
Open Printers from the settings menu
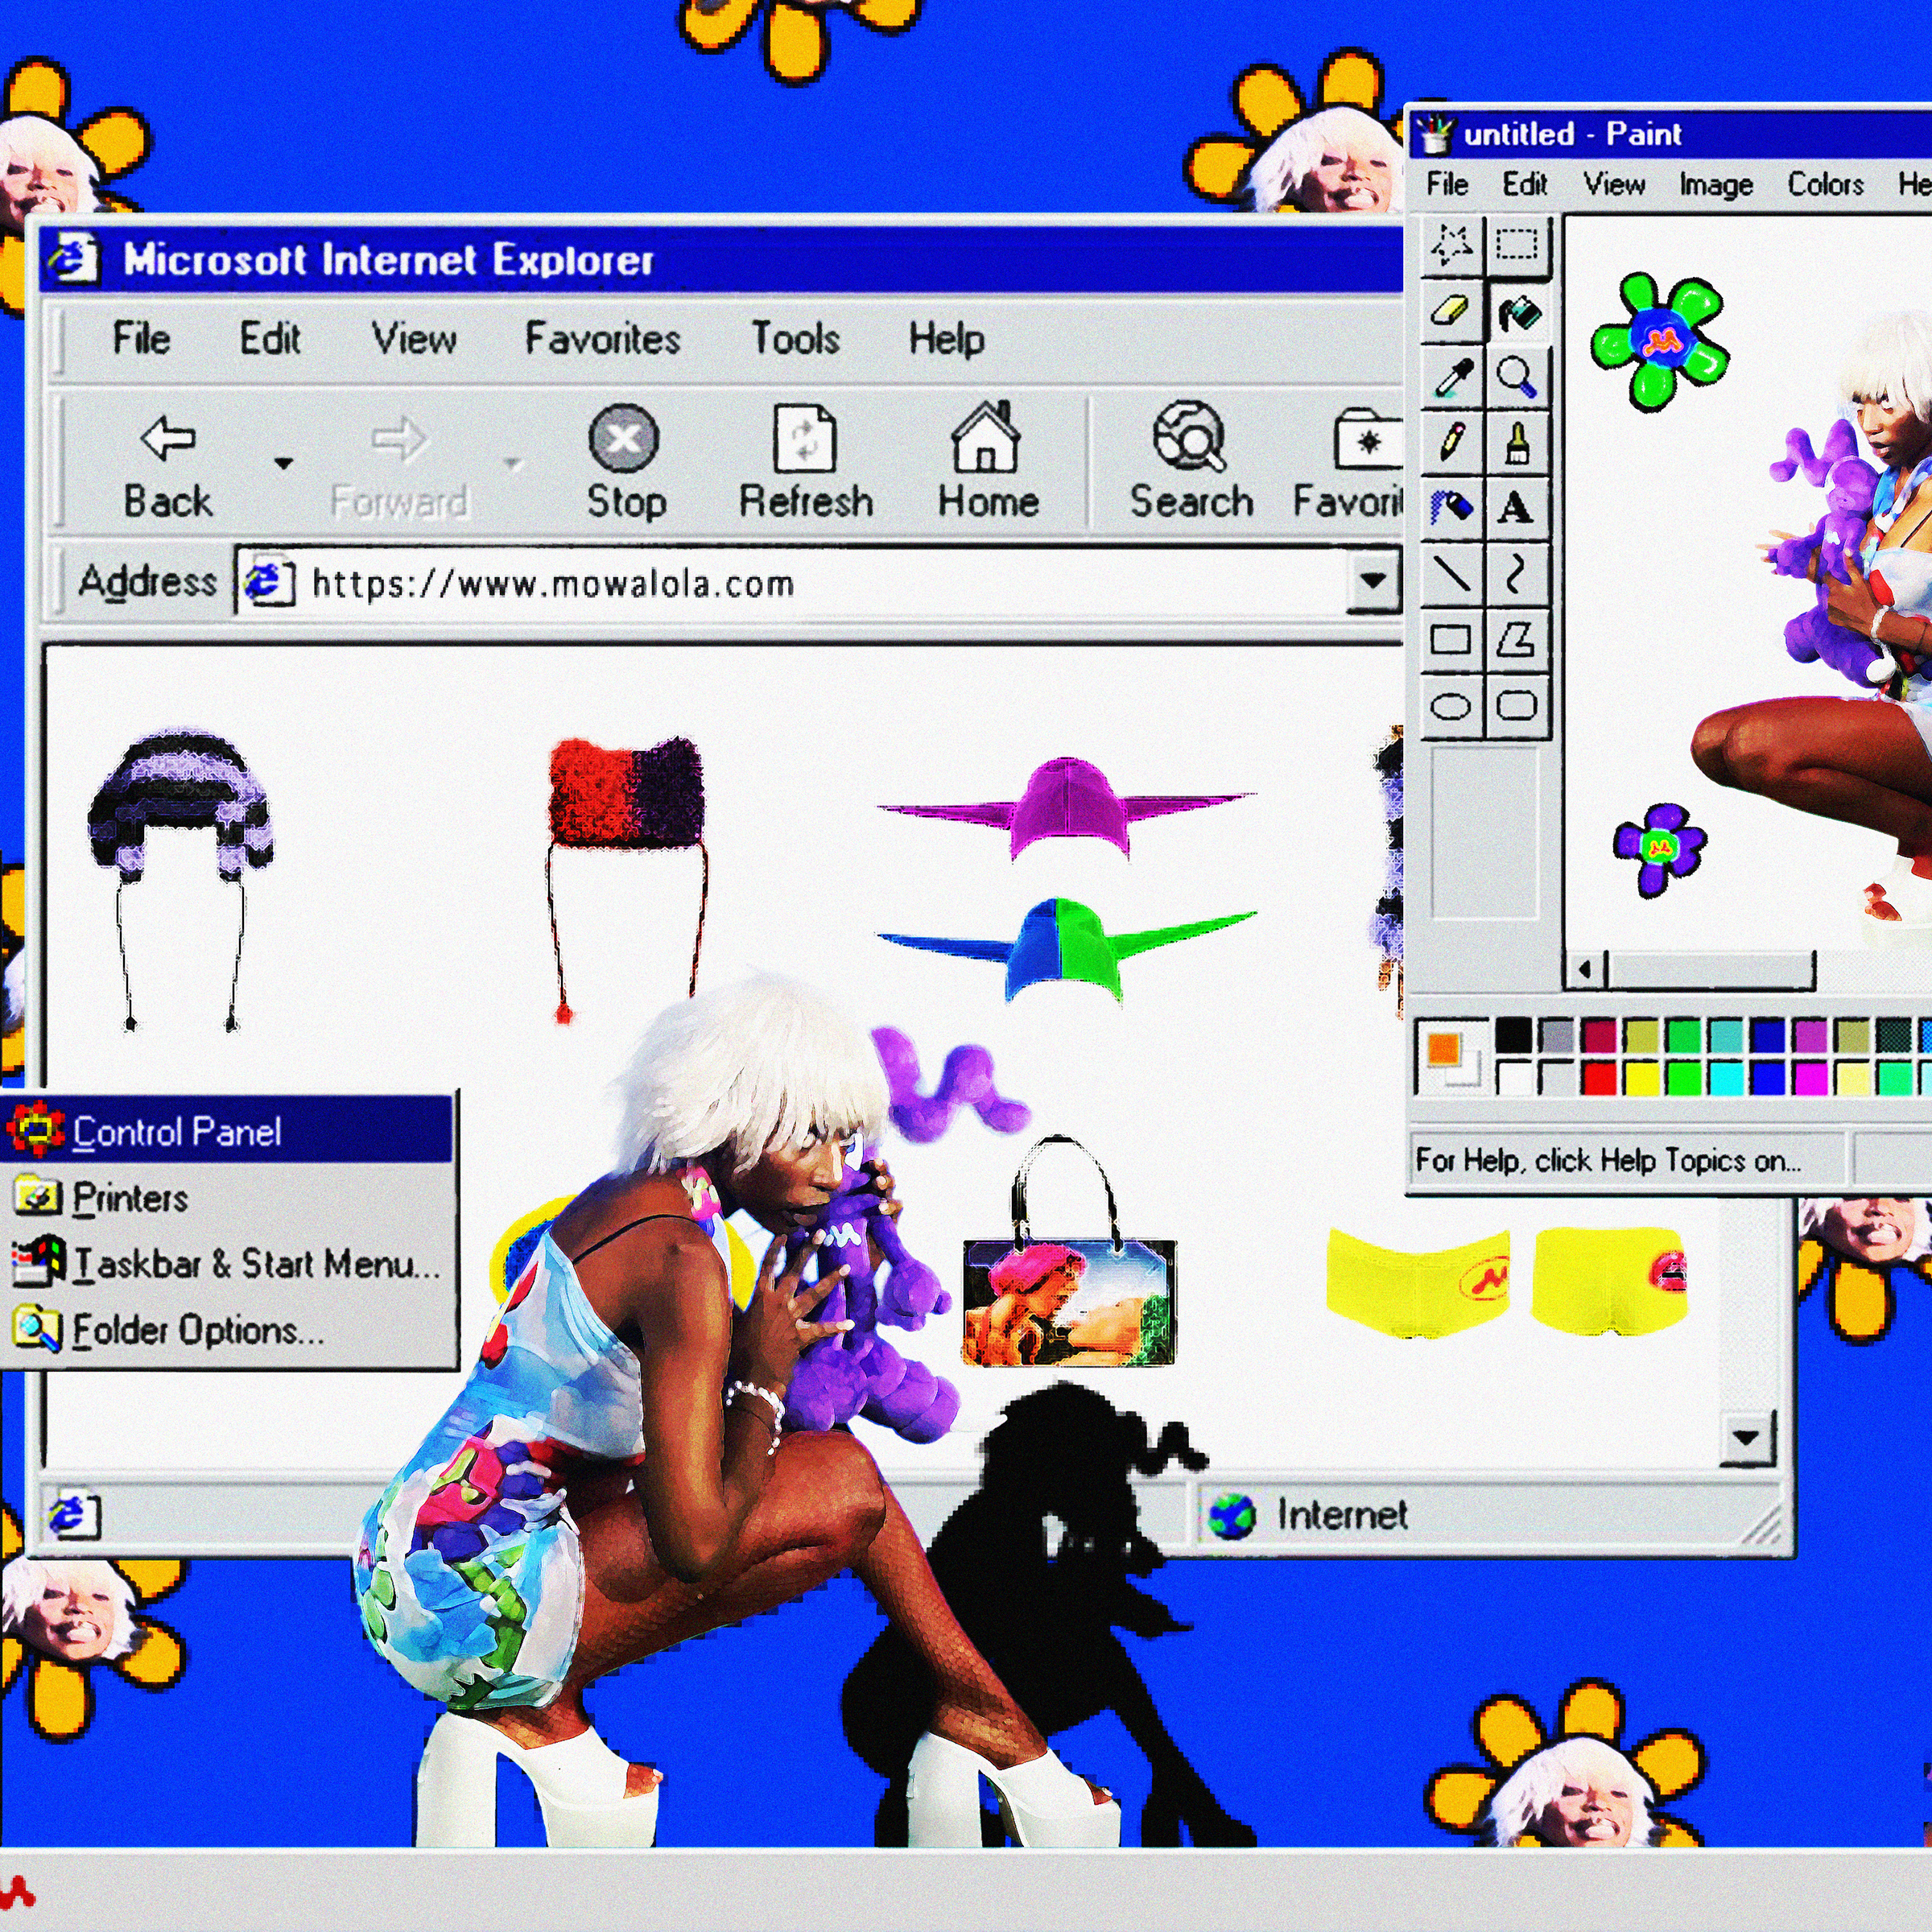click(x=228, y=1197)
